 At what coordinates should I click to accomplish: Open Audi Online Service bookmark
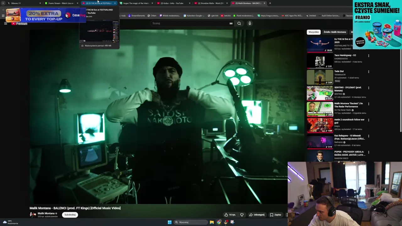point(329,16)
